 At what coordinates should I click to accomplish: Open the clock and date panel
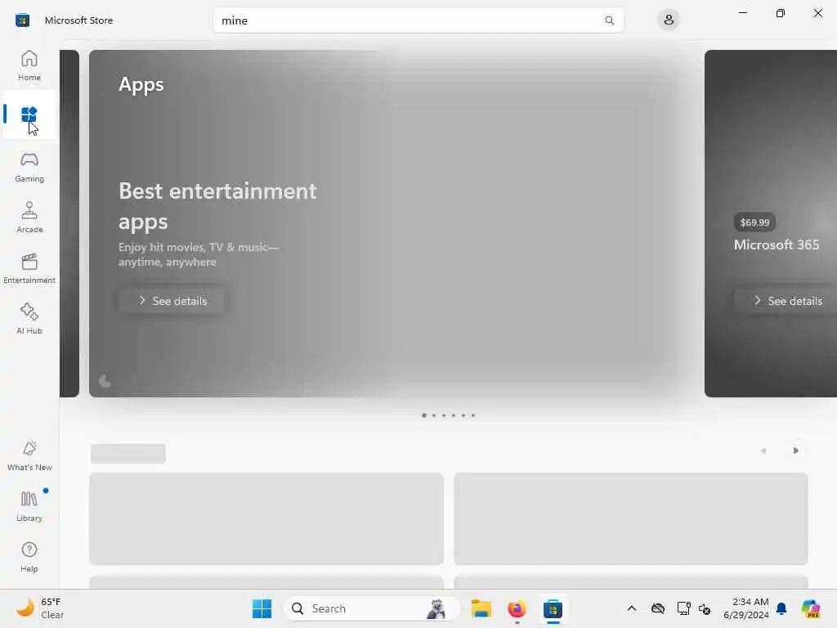point(745,608)
